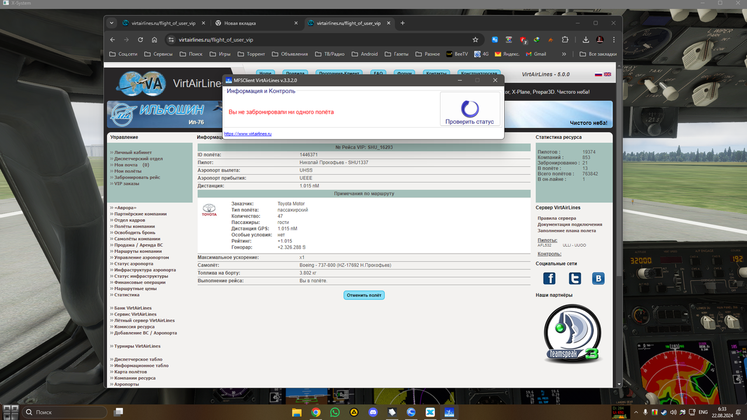Open the Соц.сети bookmarks folder

(x=123, y=54)
